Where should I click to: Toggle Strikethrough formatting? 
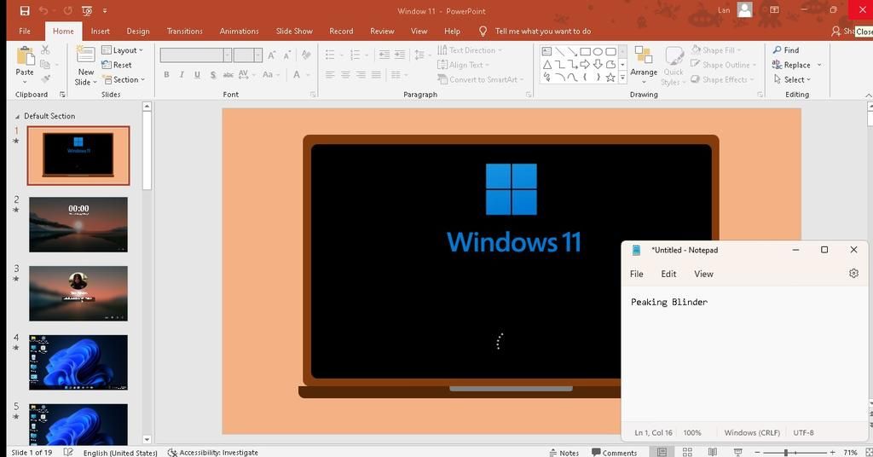pyautogui.click(x=228, y=74)
